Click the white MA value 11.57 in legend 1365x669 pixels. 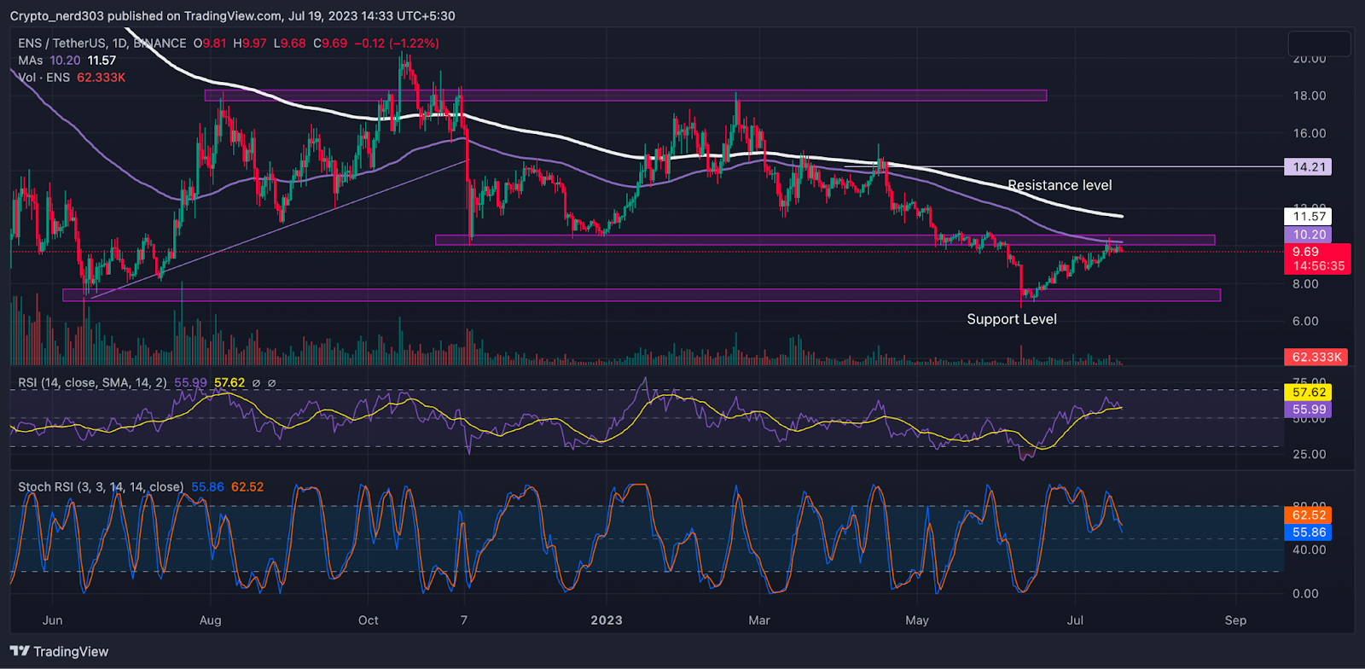click(102, 60)
